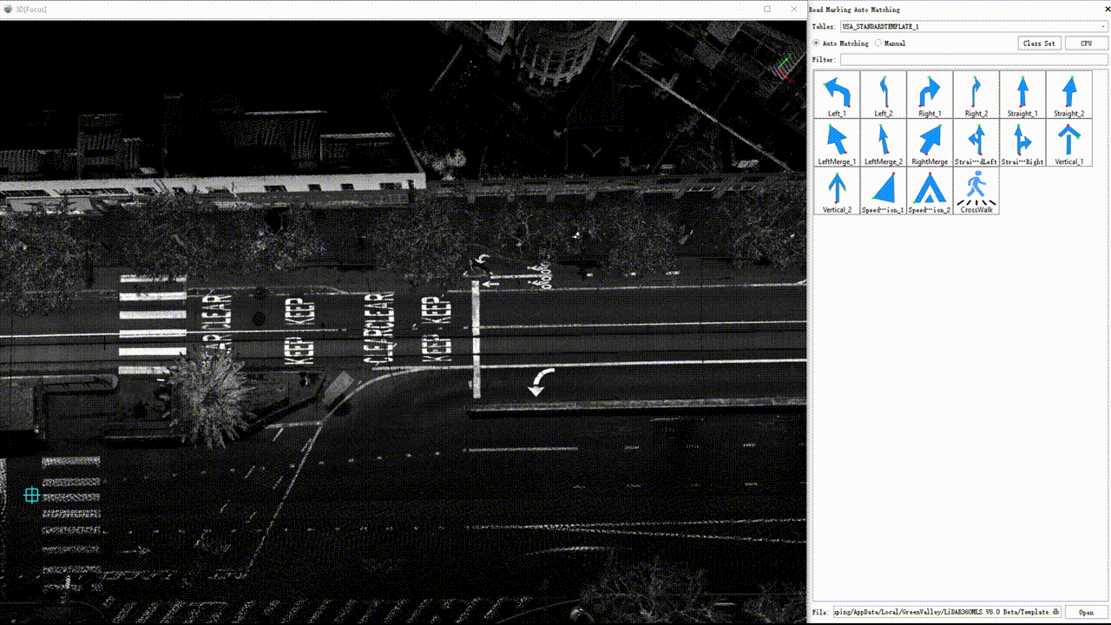1111x625 pixels.
Task: Click the Open button for template file
Action: [x=1086, y=612]
